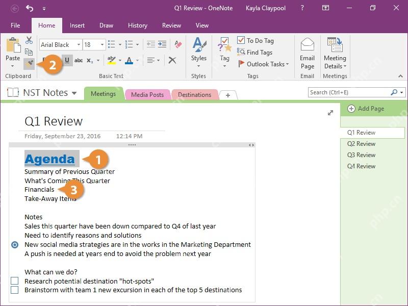Switch to the View tab

[x=202, y=25]
